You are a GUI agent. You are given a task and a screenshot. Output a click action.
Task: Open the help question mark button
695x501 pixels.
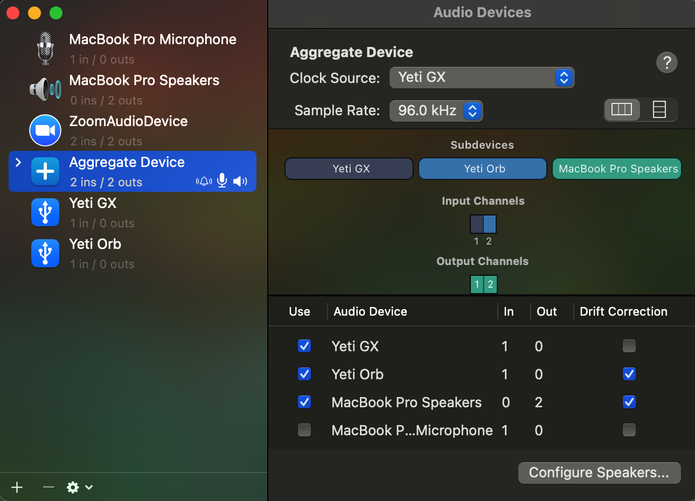pos(667,62)
